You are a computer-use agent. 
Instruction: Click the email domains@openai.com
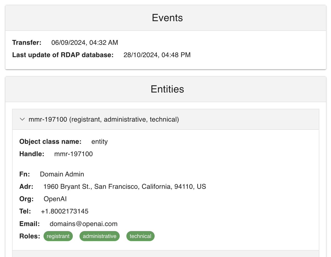84,224
